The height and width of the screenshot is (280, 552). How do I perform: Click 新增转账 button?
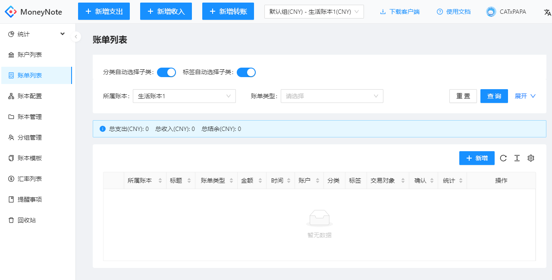(x=228, y=11)
